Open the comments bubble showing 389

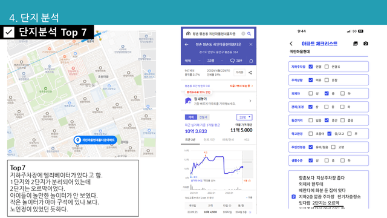pyautogui.click(x=236, y=61)
